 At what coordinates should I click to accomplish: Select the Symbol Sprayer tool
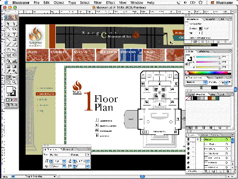pos(9,61)
